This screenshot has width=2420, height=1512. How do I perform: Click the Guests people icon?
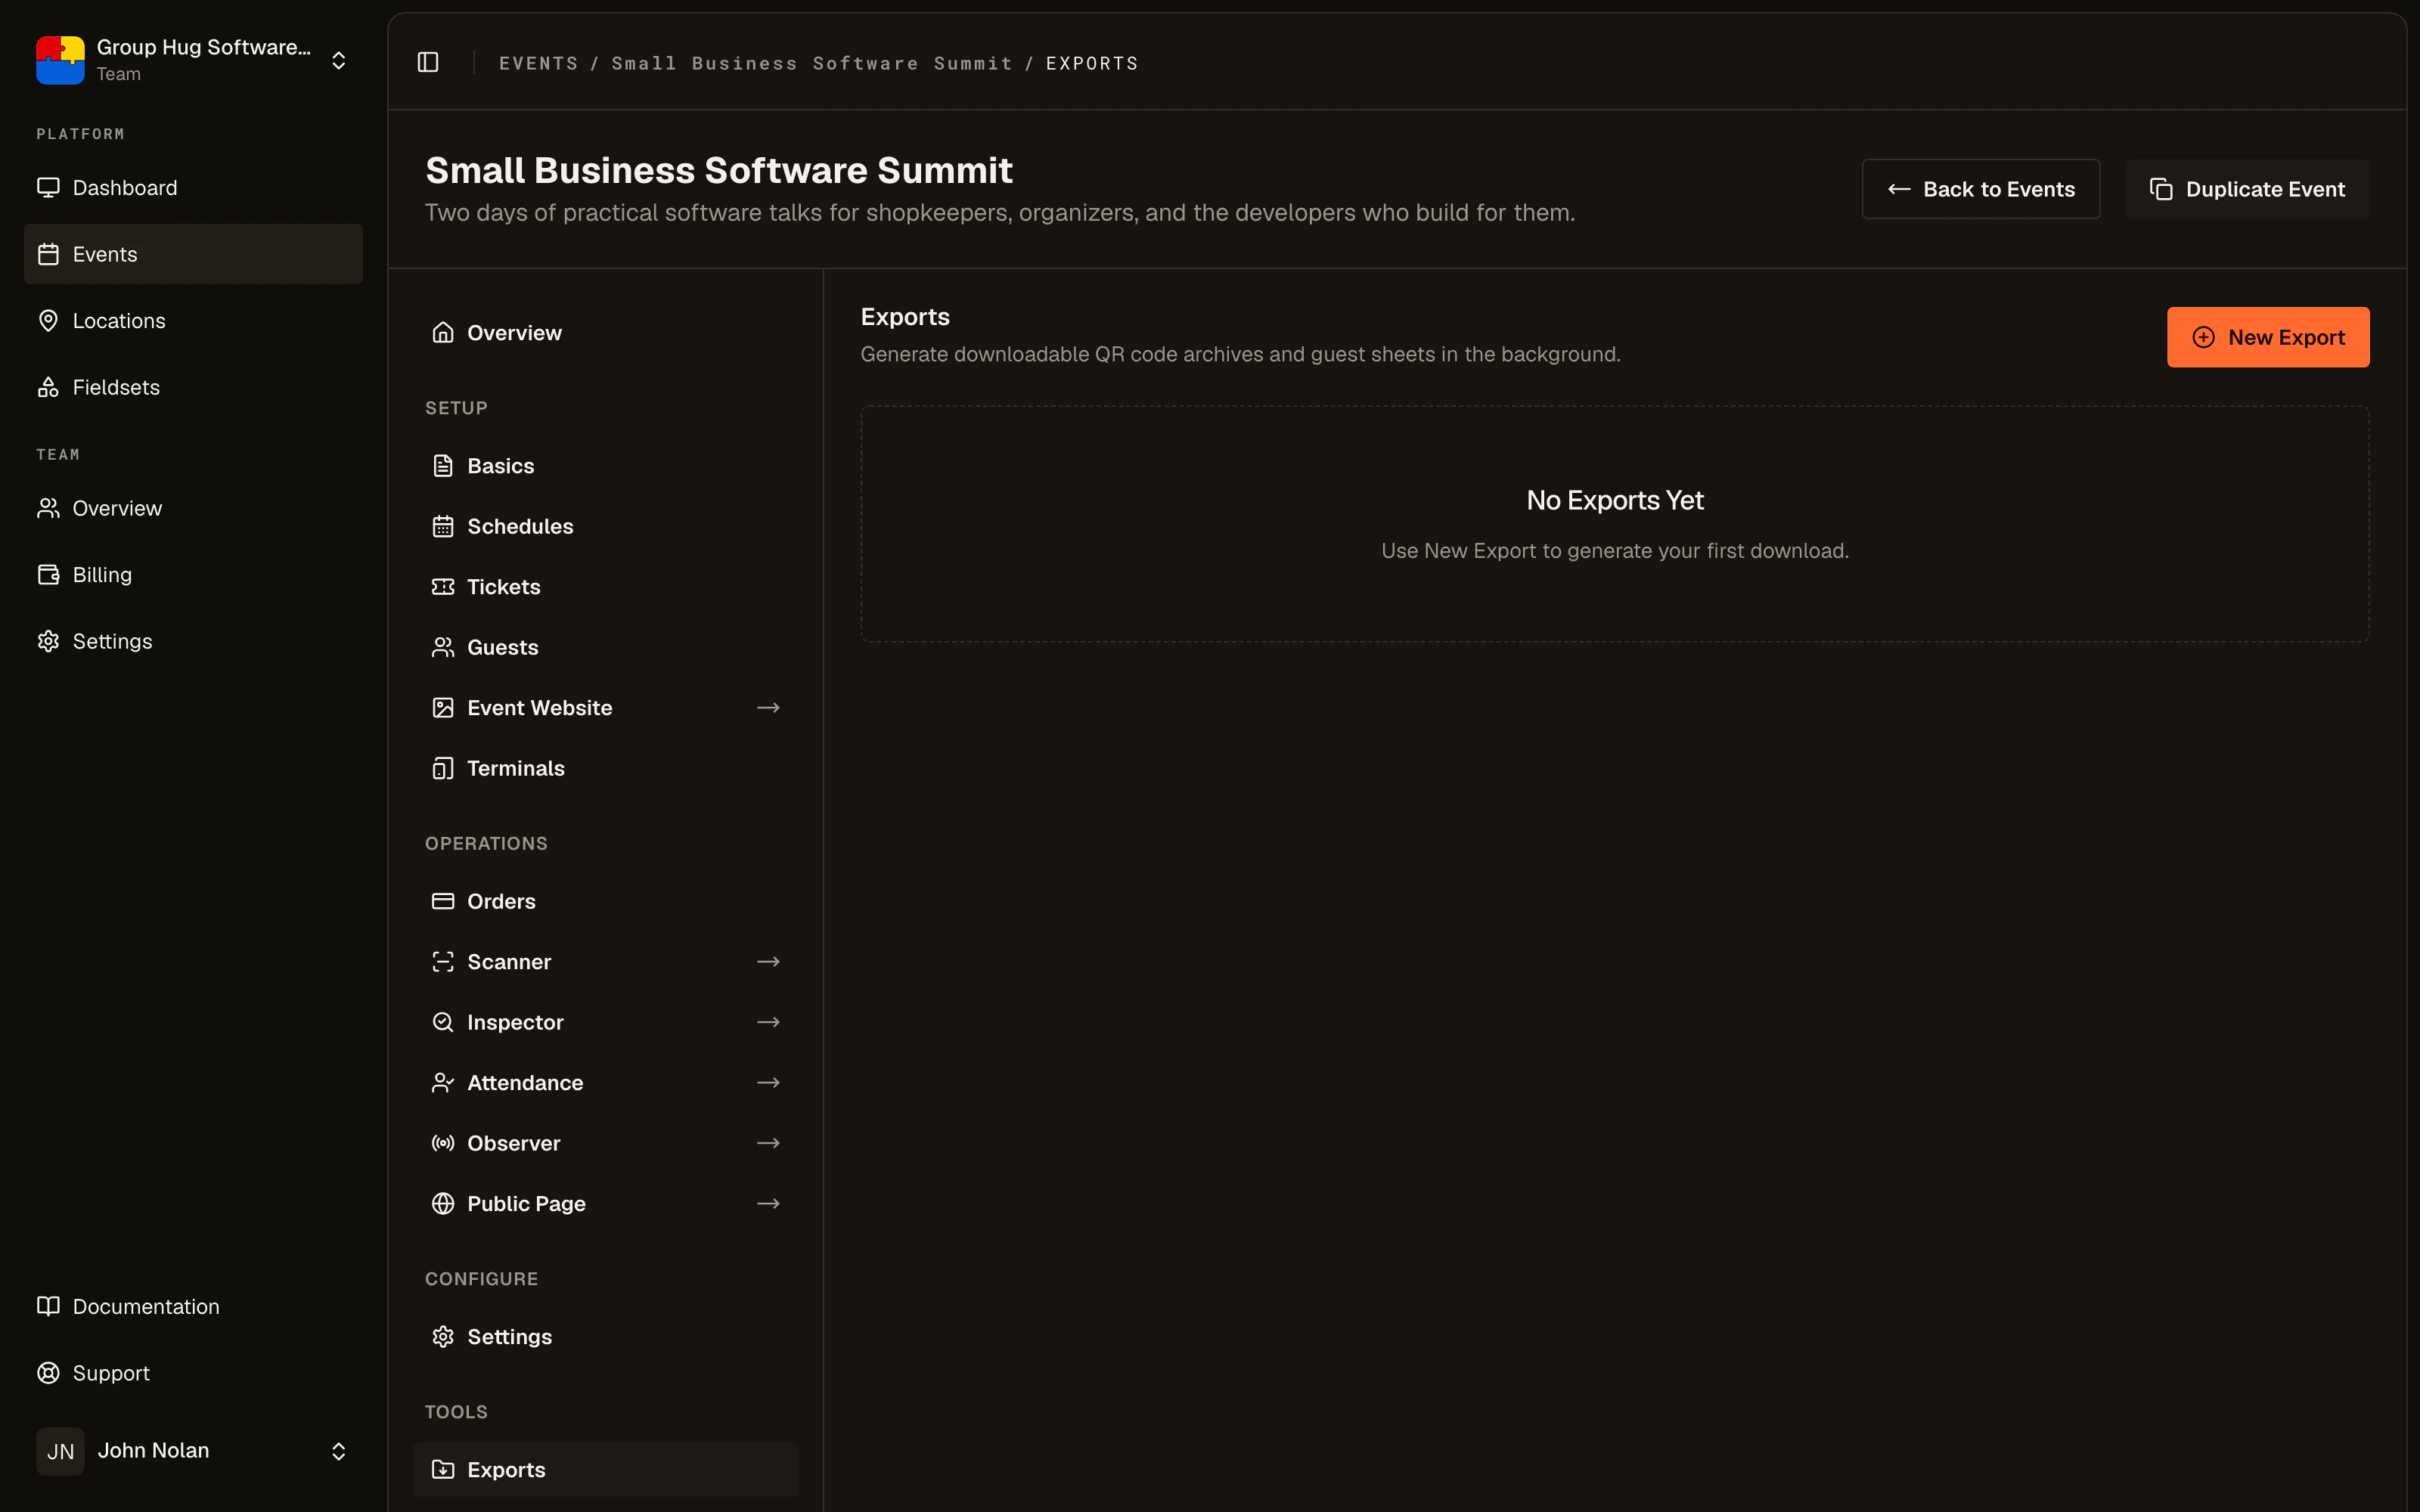coord(443,647)
